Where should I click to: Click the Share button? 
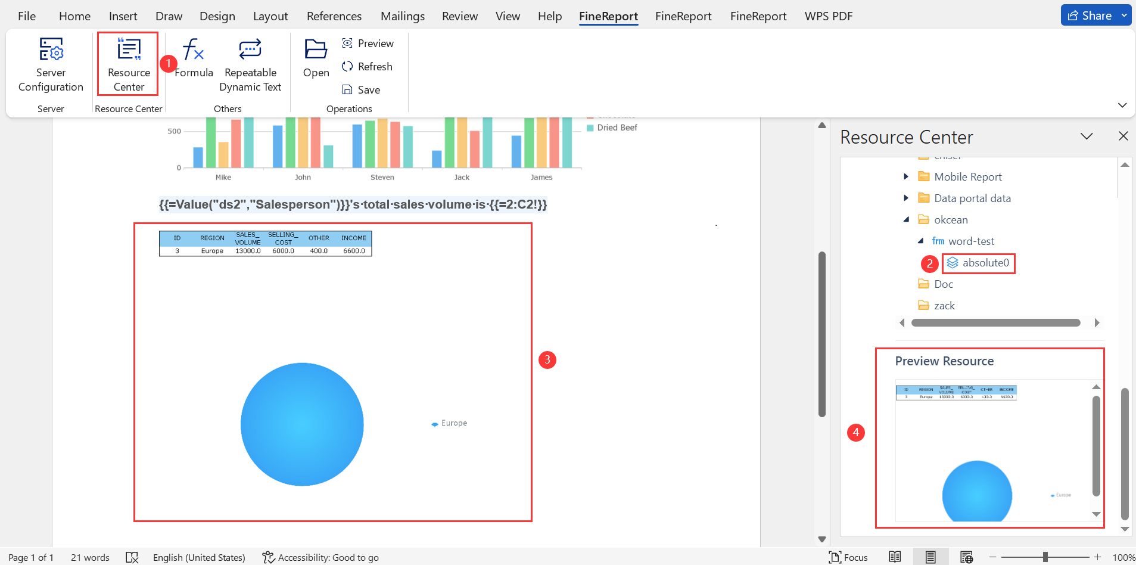(1090, 15)
